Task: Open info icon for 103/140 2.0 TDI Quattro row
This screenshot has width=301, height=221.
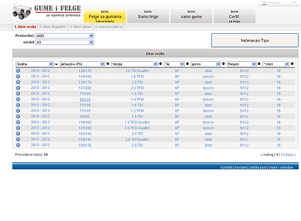Action: [18, 139]
